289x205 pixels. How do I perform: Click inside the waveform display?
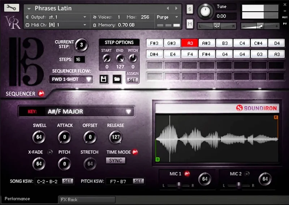coord(216,138)
